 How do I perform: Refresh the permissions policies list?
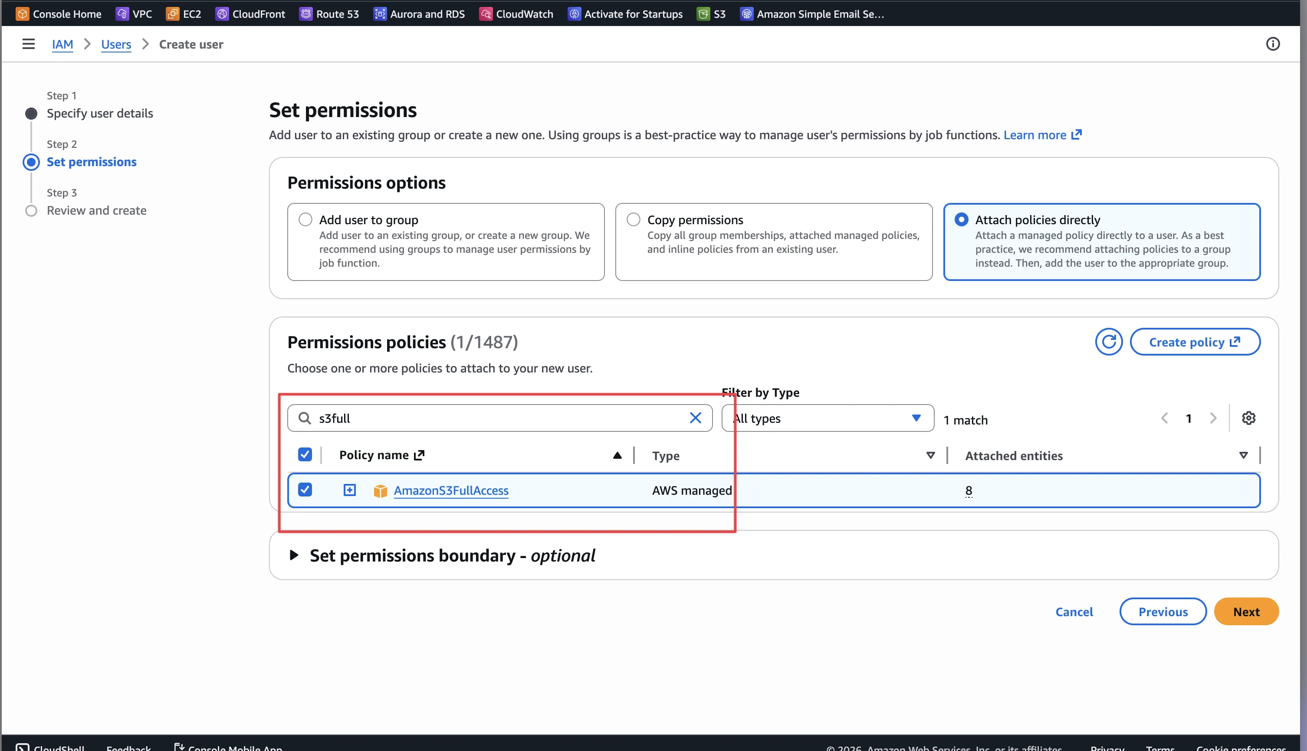pos(1108,341)
